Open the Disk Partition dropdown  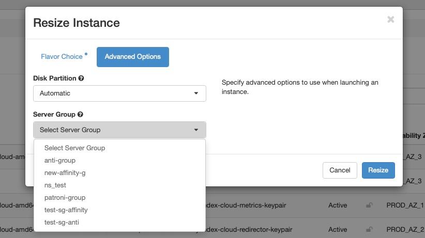119,93
